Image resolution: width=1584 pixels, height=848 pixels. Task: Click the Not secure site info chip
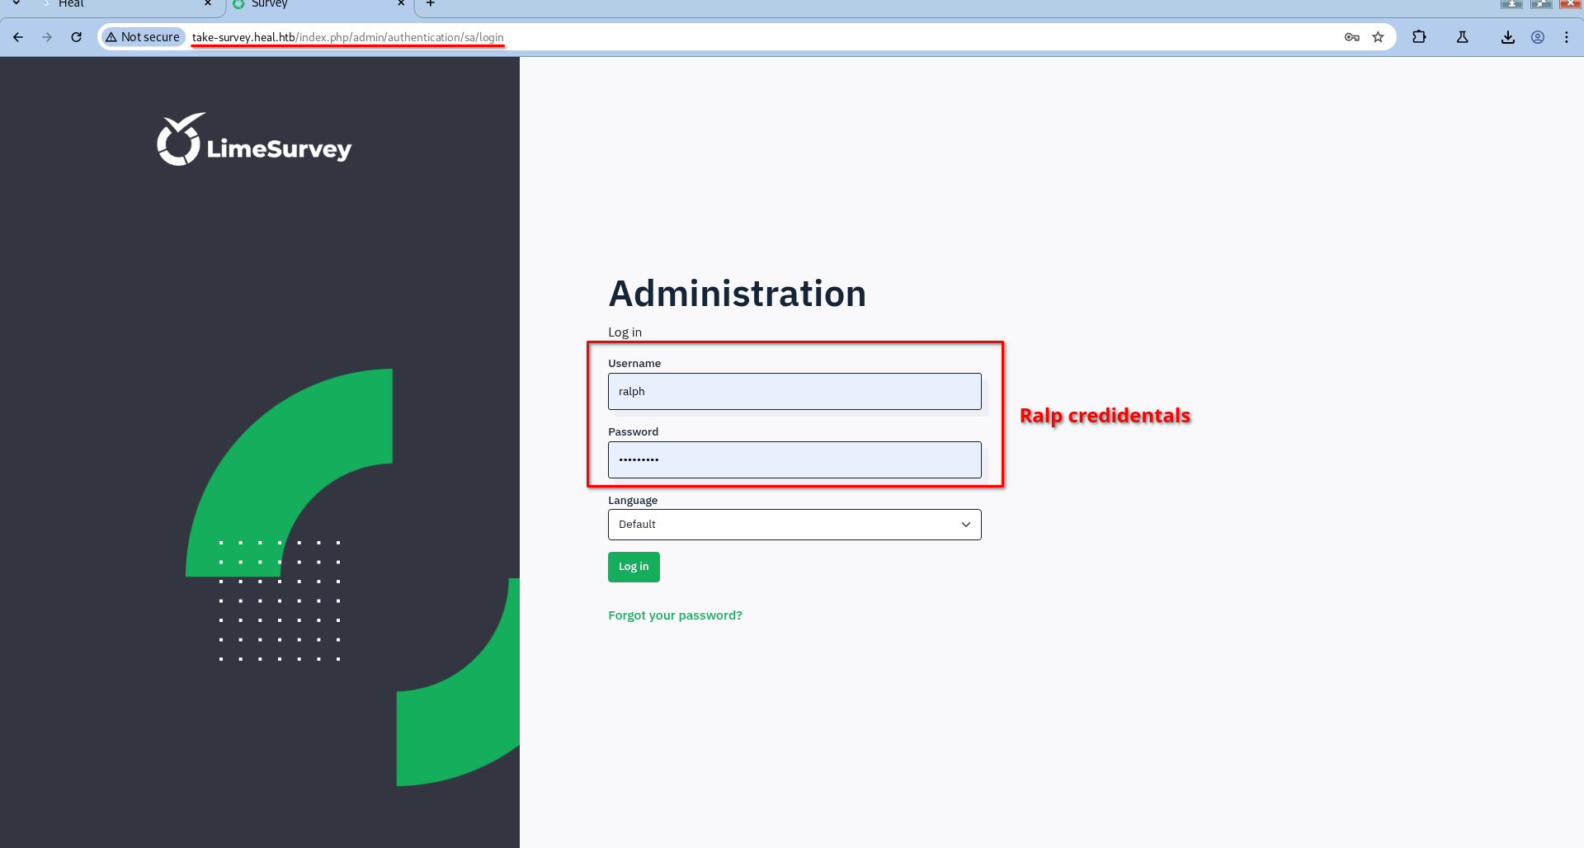point(143,37)
